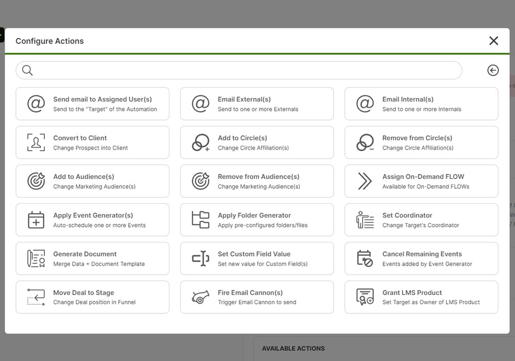The image size is (515, 361).
Task: Click the at-sign icon for Send email to Assigned User(s)
Action: (x=36, y=104)
